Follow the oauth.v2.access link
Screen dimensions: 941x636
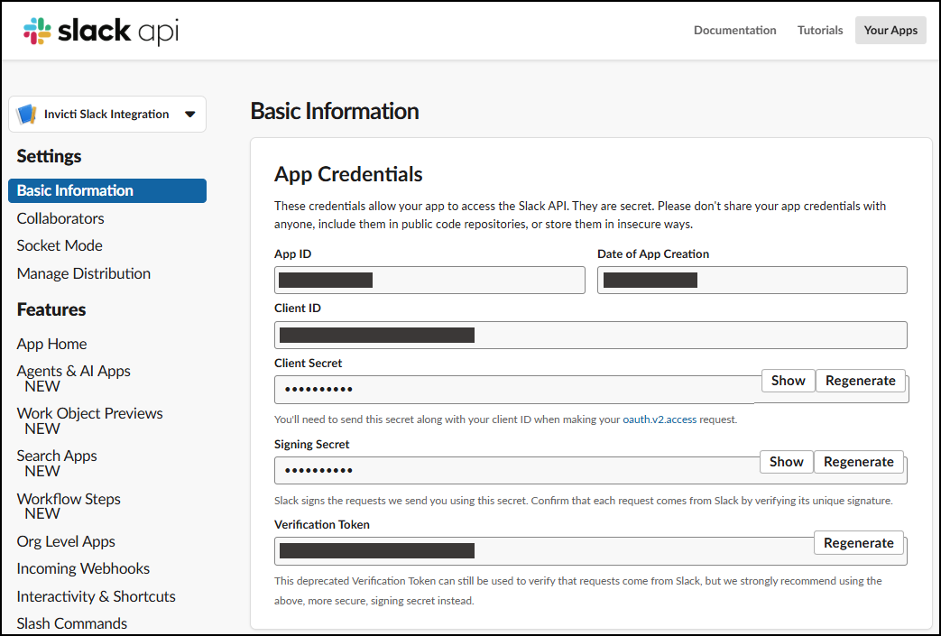660,419
